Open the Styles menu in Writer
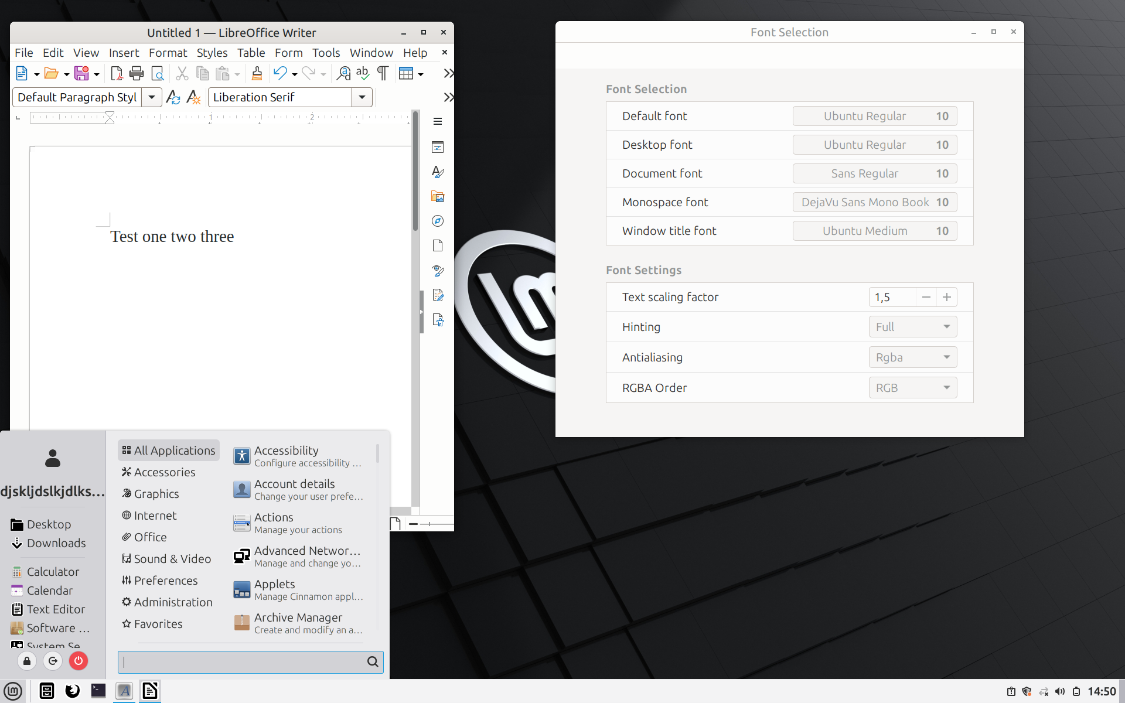 pyautogui.click(x=212, y=53)
